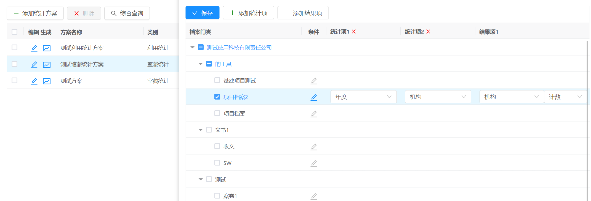The image size is (591, 201).
Task: Click the right panel vertical scrollbar
Action: (587, 120)
